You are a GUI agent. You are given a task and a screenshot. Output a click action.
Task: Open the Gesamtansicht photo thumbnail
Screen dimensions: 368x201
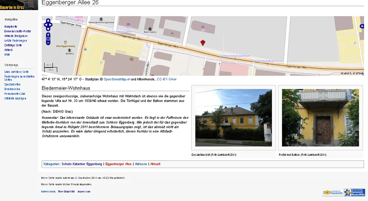[233, 118]
